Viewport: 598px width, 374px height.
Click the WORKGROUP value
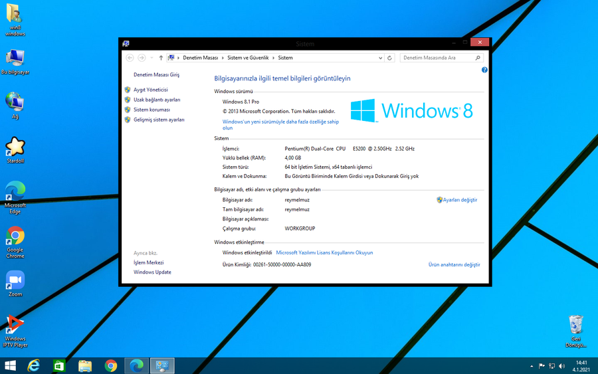point(300,229)
